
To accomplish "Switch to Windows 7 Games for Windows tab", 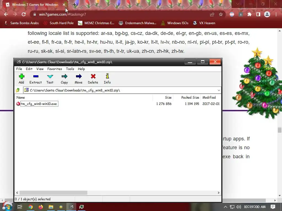I will click(x=35, y=5).
